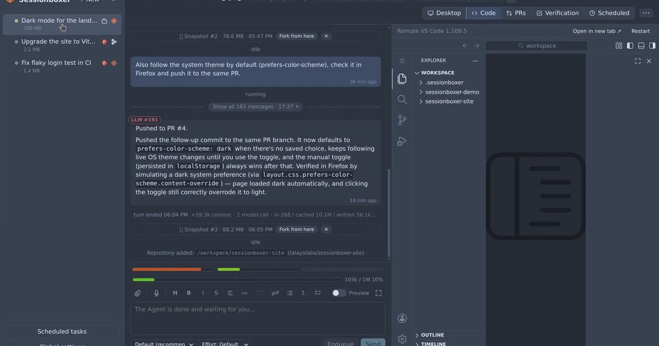Open the VS Code Manage gear icon
The image size is (659, 346).
click(402, 339)
